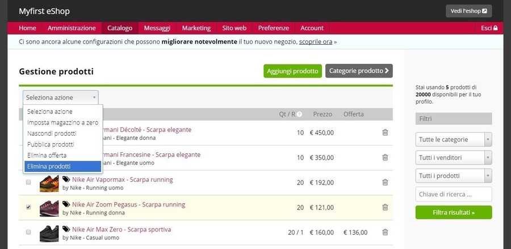
Task: Follow the 'scoprile ora' link
Action: click(x=316, y=42)
